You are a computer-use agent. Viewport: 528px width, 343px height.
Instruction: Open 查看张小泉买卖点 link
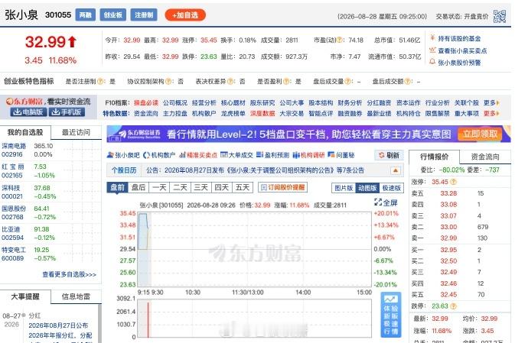click(462, 50)
